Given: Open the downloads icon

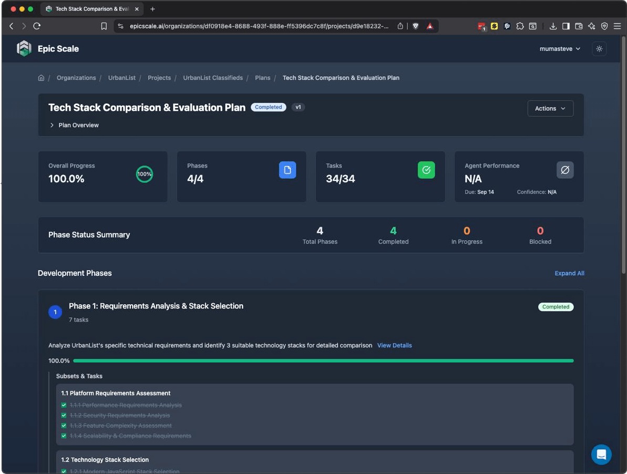Looking at the screenshot, I should 553,26.
